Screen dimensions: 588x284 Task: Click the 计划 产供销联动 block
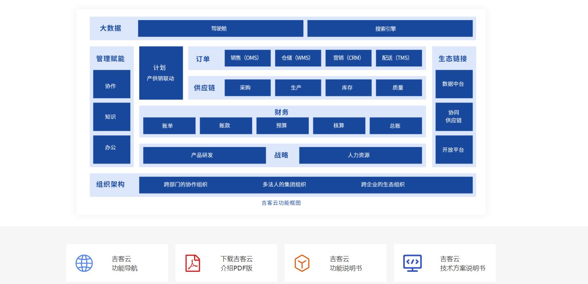pos(161,73)
